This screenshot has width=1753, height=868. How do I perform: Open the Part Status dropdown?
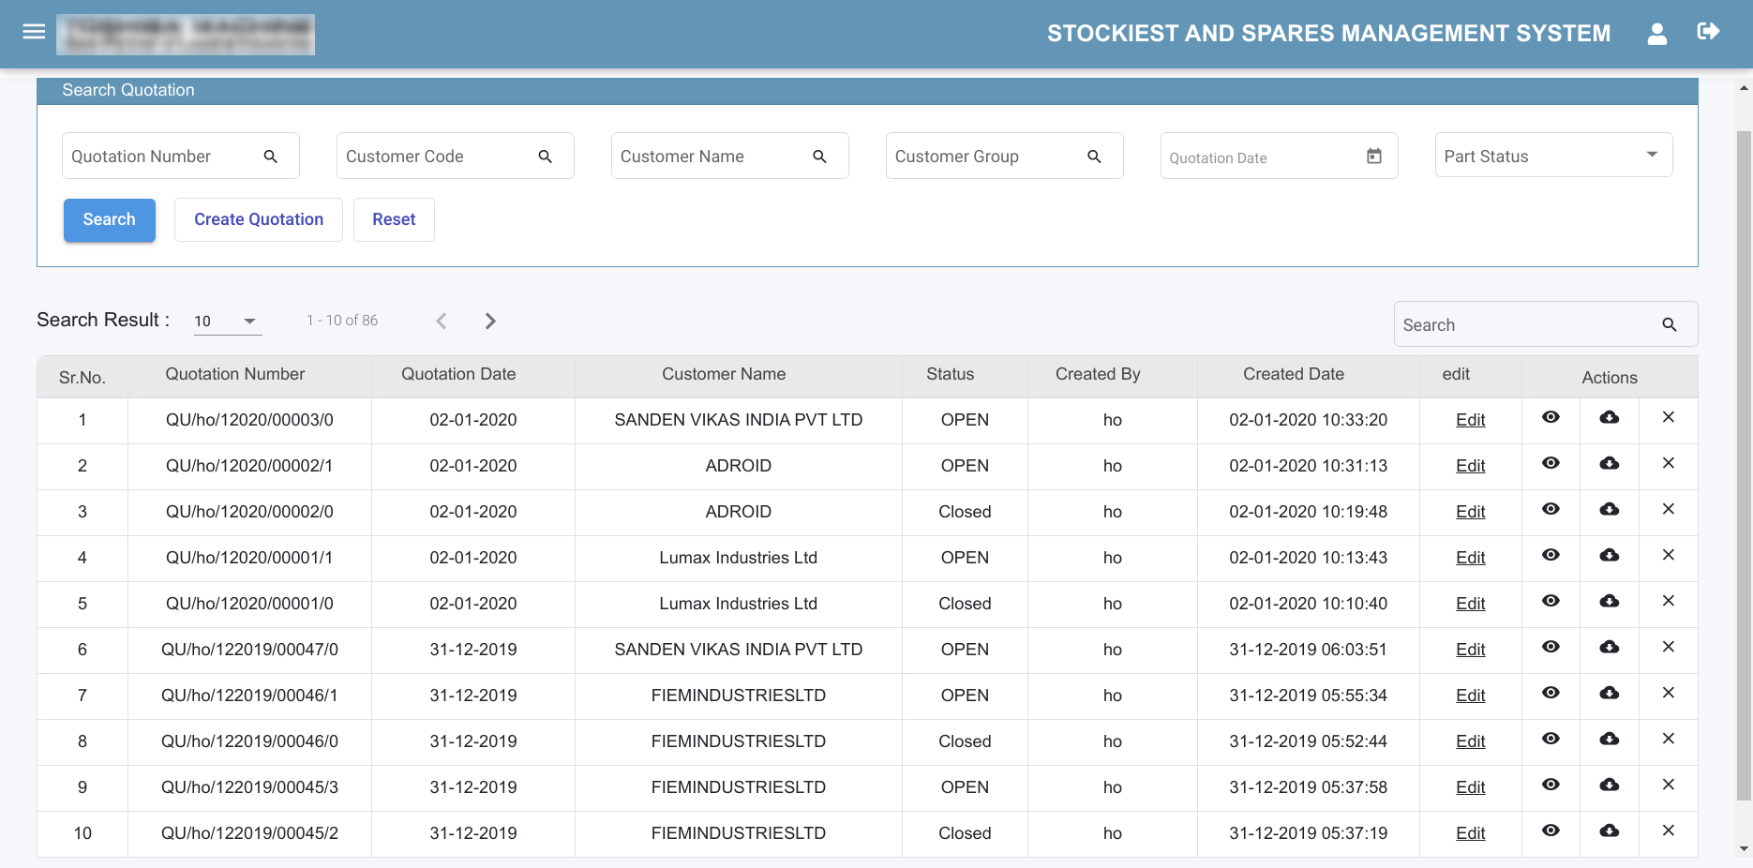click(x=1553, y=156)
